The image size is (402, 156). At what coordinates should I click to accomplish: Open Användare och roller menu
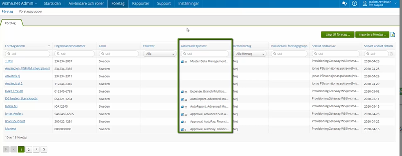click(86, 4)
